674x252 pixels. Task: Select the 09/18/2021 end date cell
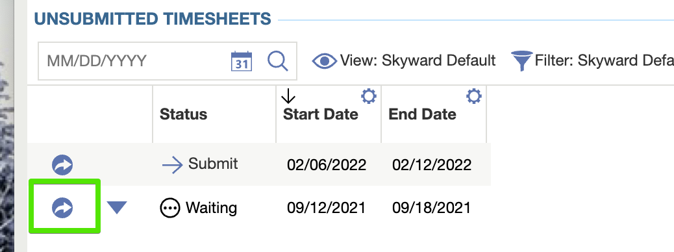(432, 208)
